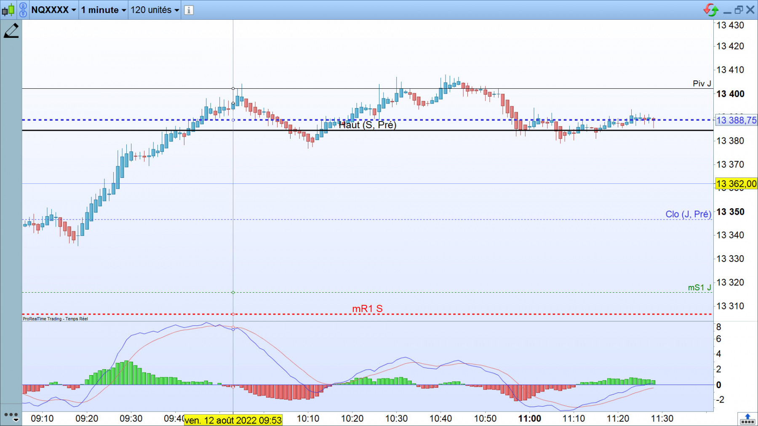Open the NQXXXX instrument dropdown
Screen dimensions: 758x426
pos(53,10)
